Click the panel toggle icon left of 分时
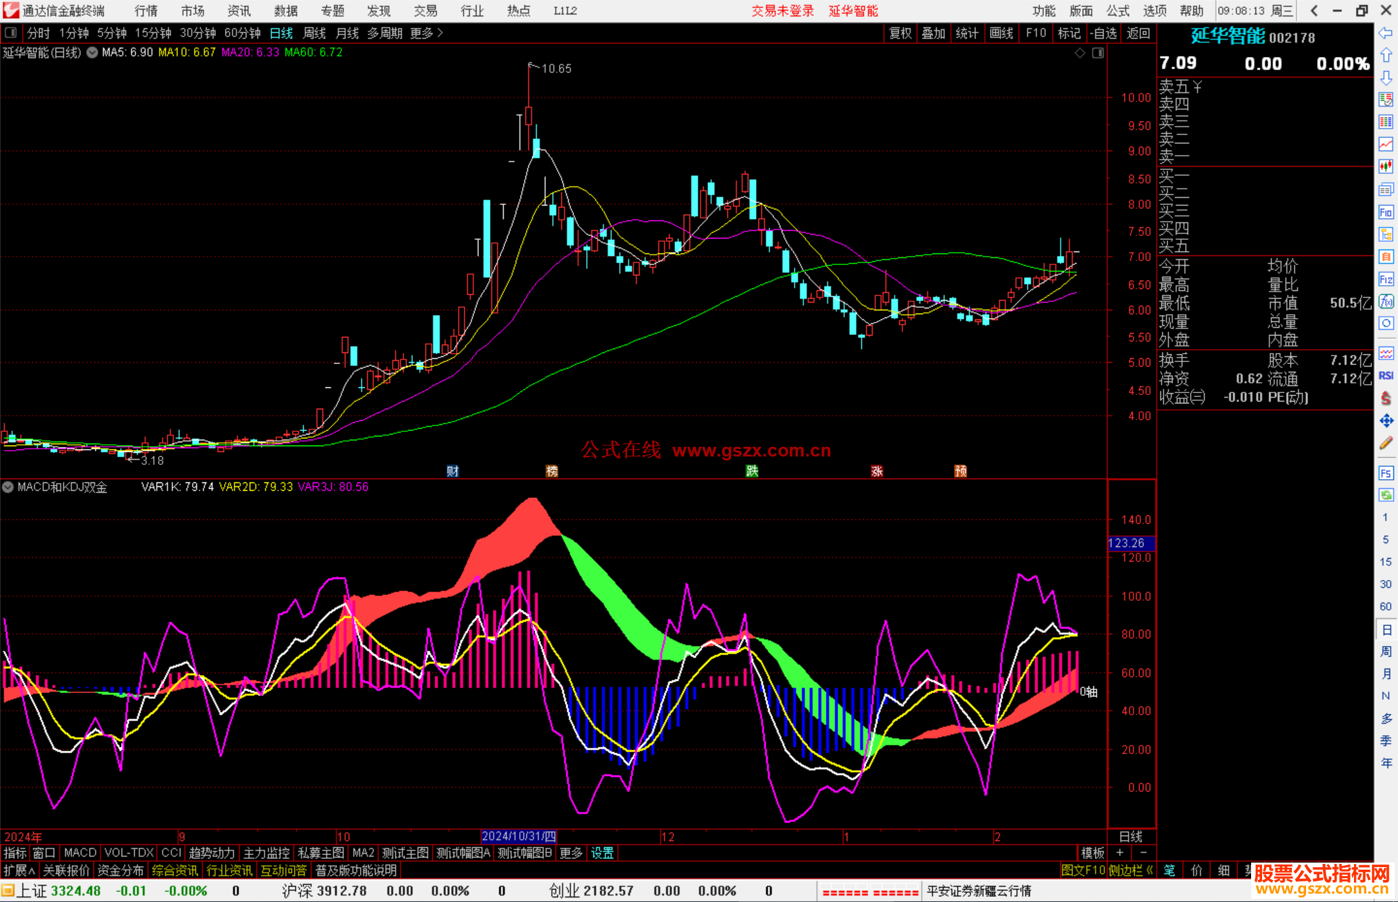 10,32
